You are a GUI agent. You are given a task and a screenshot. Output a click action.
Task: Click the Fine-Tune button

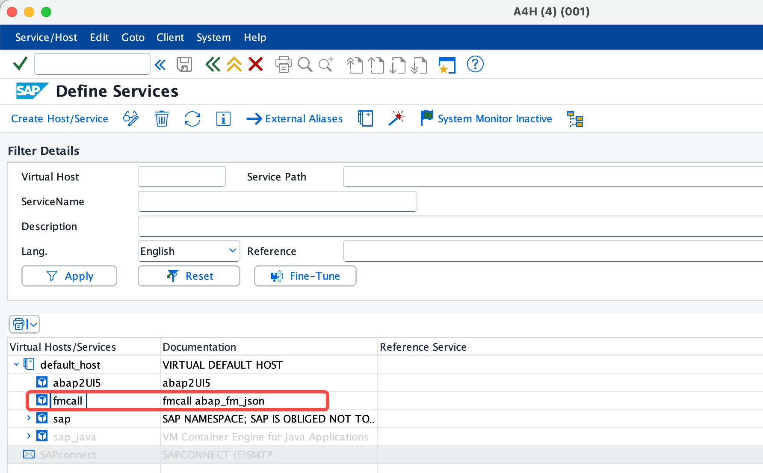point(305,276)
